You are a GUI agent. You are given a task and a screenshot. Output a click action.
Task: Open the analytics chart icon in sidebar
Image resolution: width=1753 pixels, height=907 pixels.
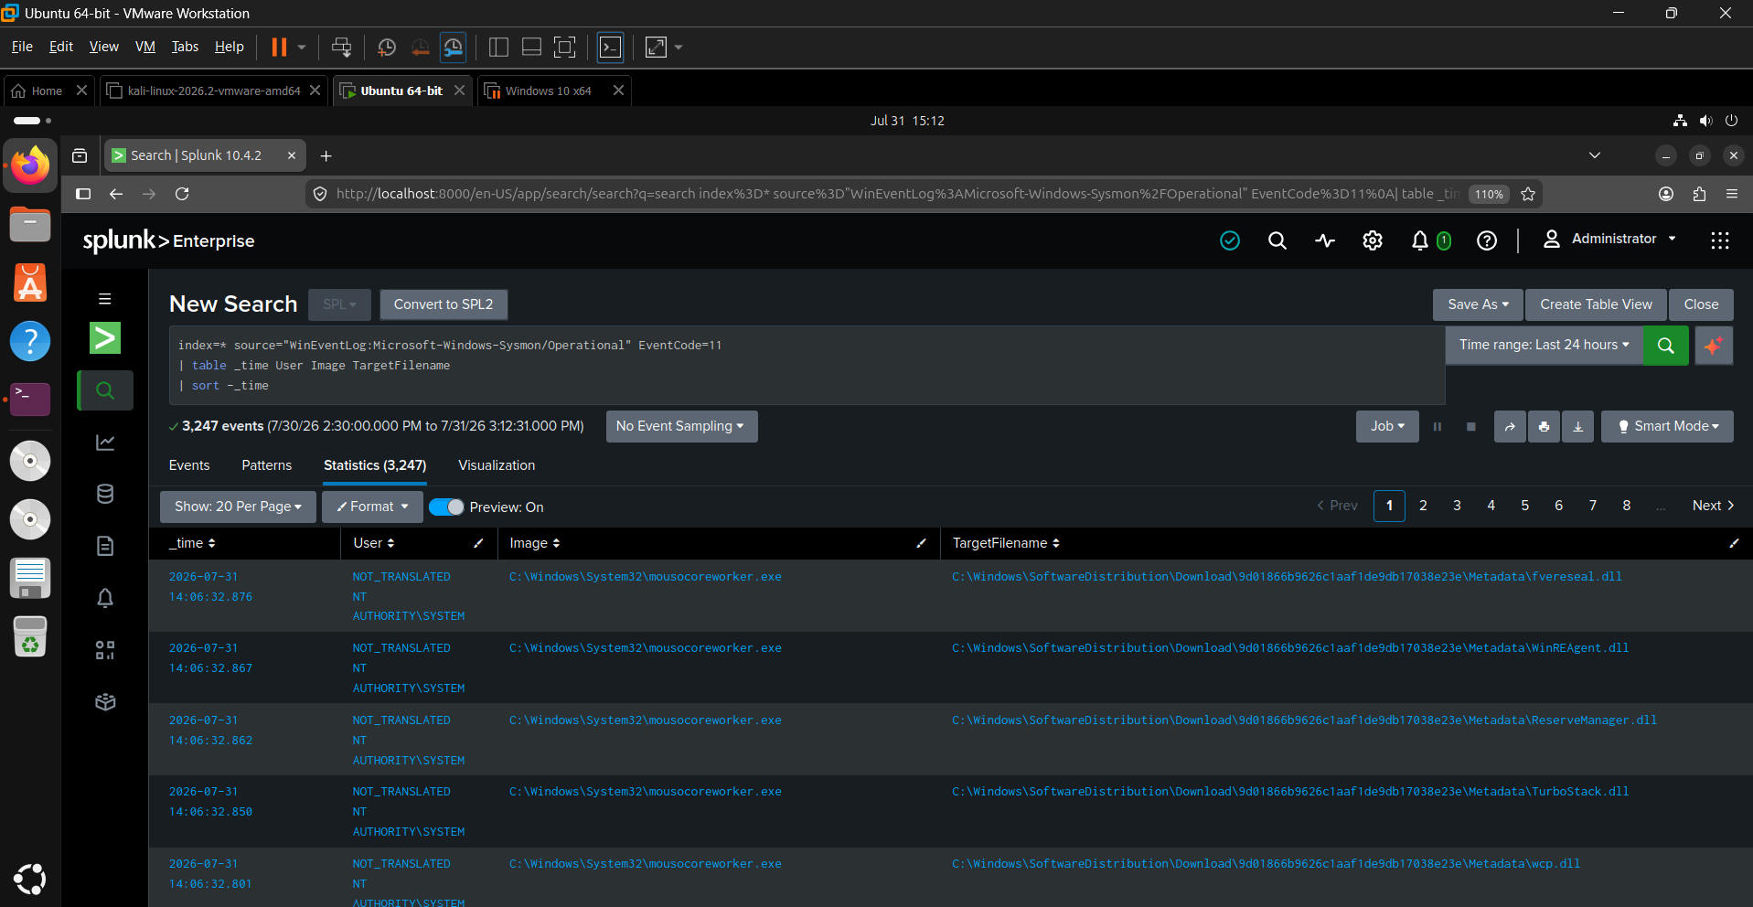105,443
